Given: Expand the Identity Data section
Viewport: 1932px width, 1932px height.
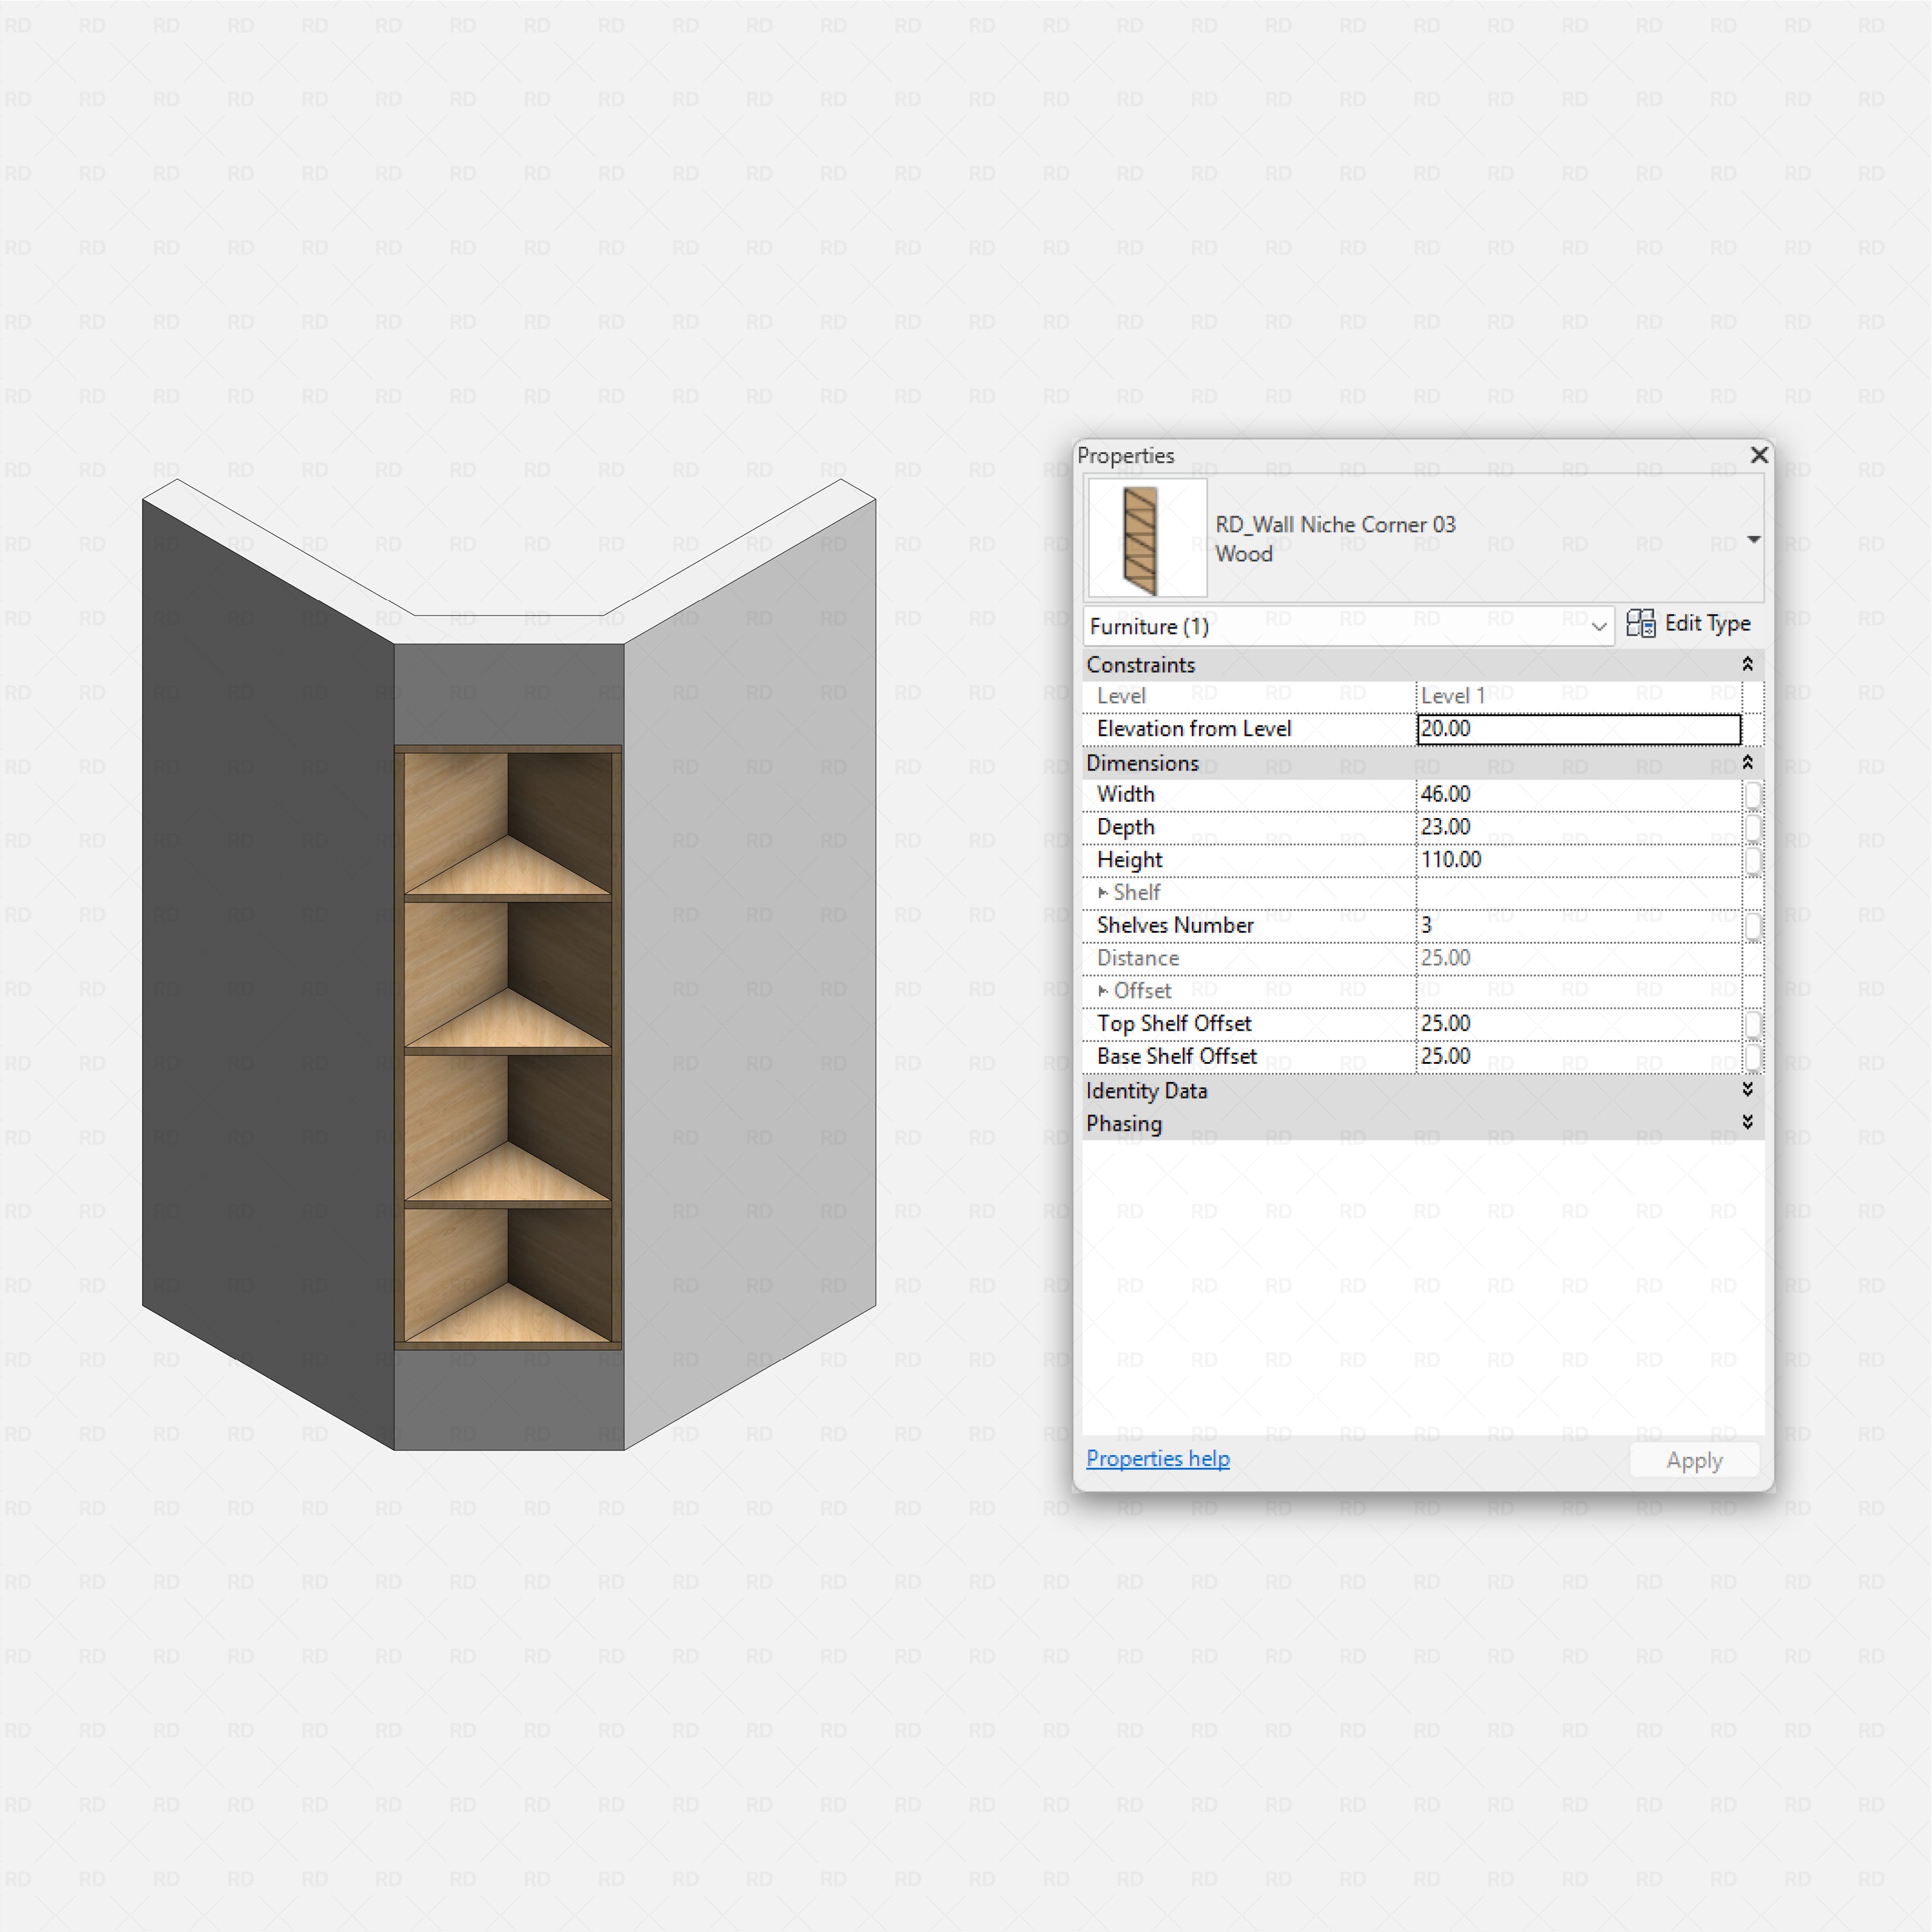Looking at the screenshot, I should tap(1747, 1090).
